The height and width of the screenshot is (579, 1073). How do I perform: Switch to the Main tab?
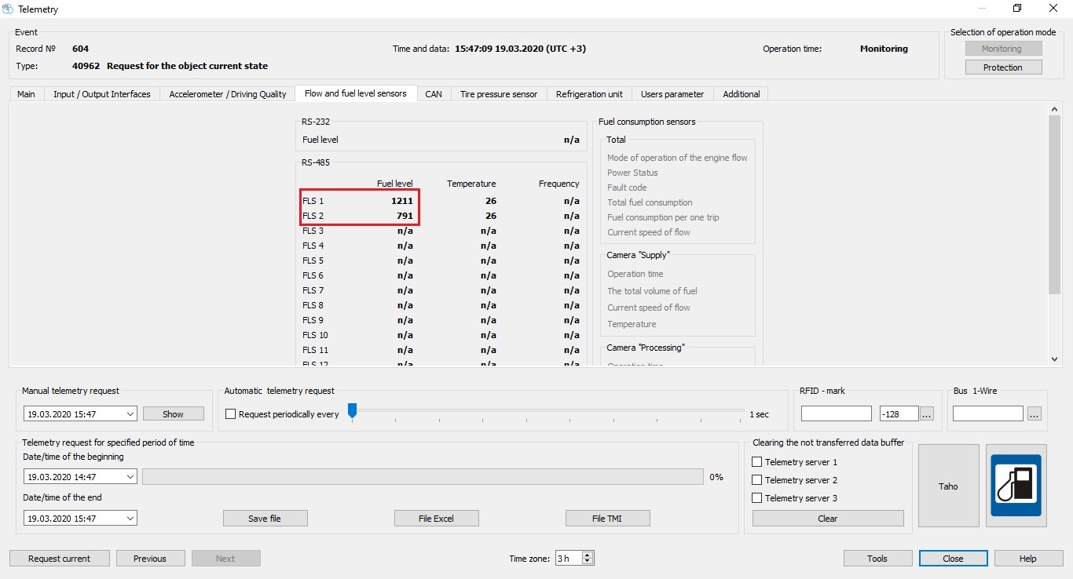coord(26,93)
